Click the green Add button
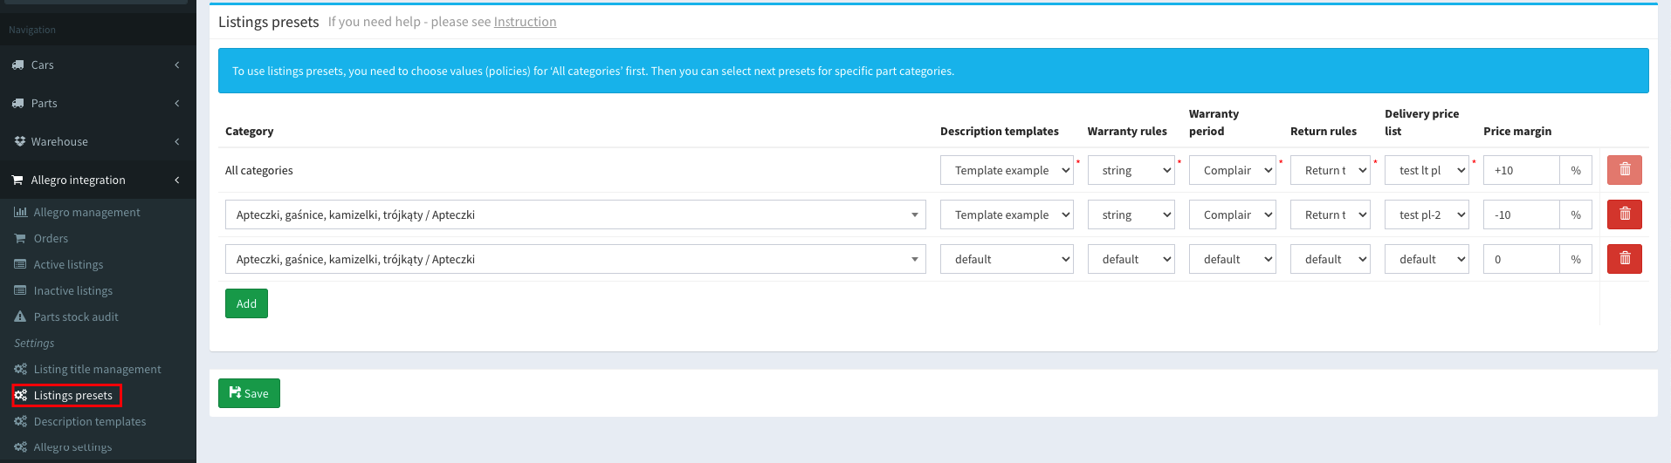This screenshot has height=463, width=1671. click(x=246, y=303)
